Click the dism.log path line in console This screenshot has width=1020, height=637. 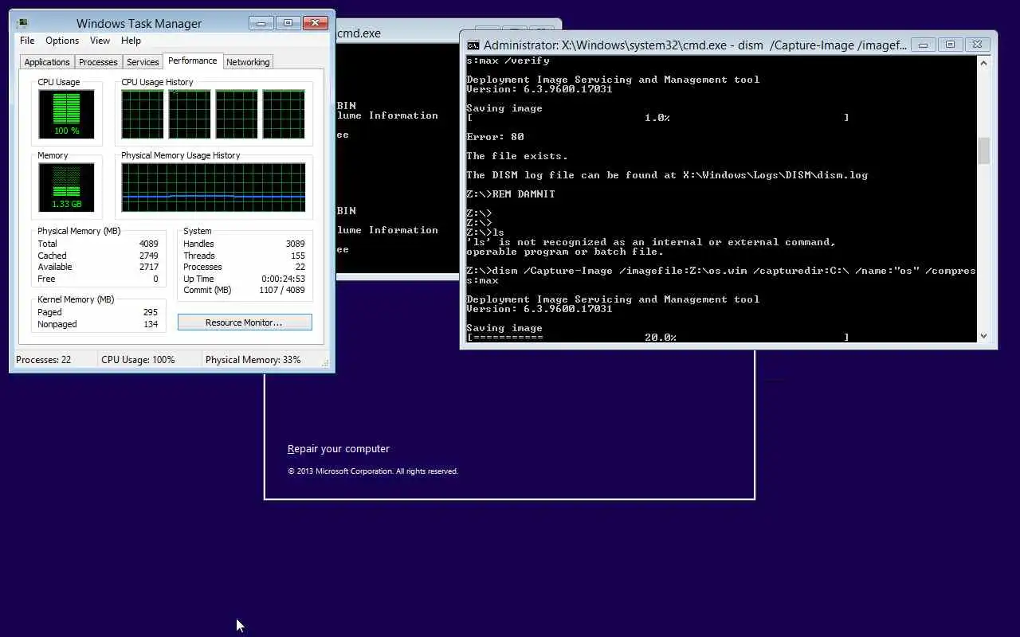point(667,175)
